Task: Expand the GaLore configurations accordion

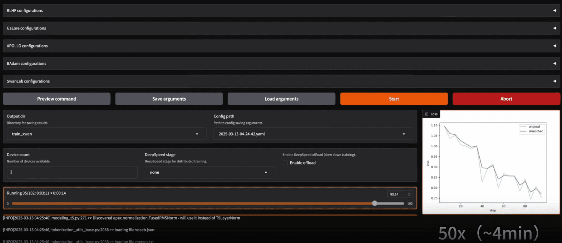Action: [x=281, y=28]
